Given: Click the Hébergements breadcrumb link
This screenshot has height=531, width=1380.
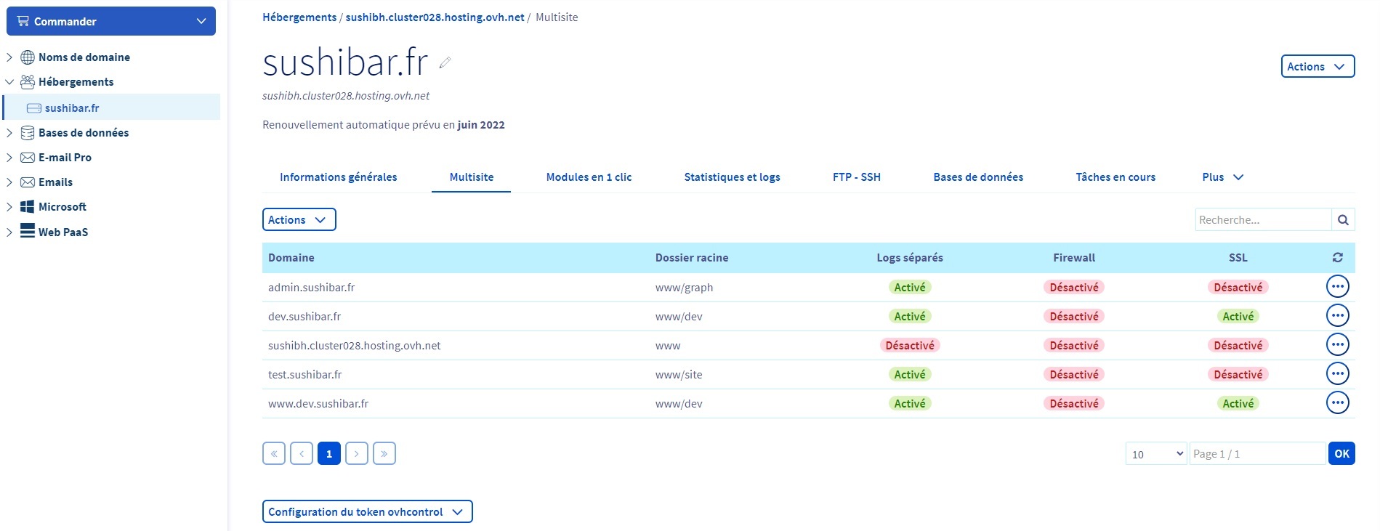Looking at the screenshot, I should [x=299, y=17].
